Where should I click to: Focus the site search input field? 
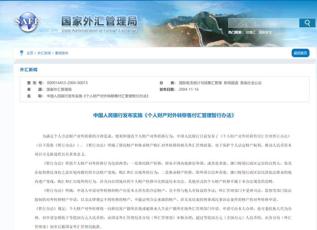pos(264,23)
